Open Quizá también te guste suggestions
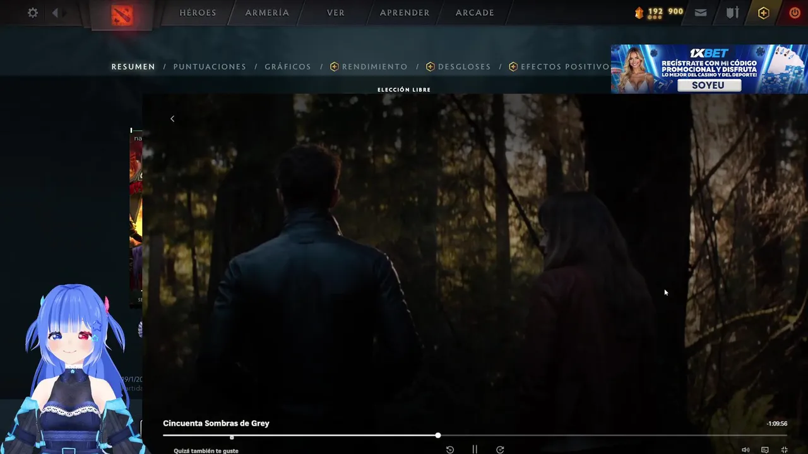 (206, 451)
